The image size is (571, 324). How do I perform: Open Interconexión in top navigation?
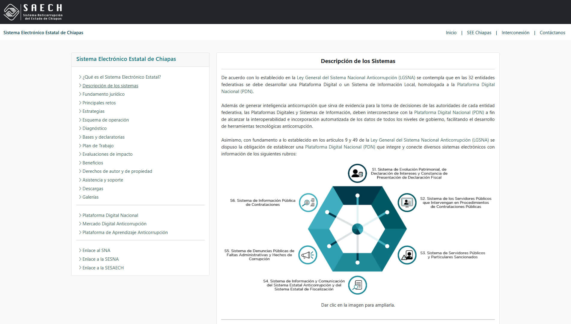coord(516,33)
